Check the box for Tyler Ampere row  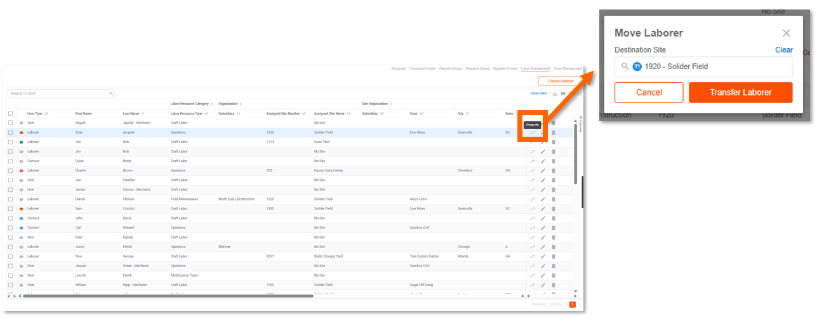tap(10, 133)
